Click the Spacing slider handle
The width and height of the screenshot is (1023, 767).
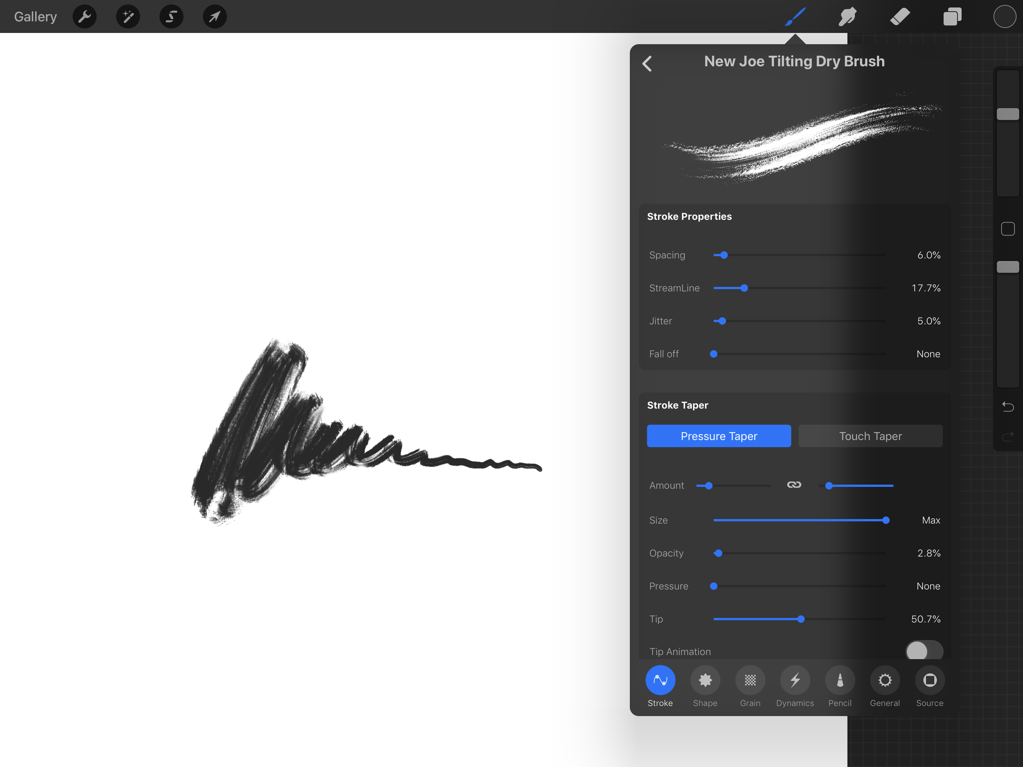tap(724, 255)
